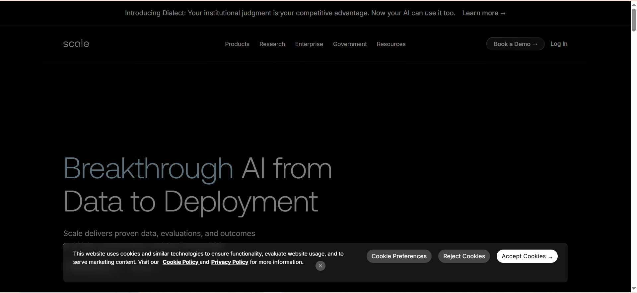This screenshot has width=637, height=293.
Task: Click "Scale delivers proven data" subtitle
Action: [159, 233]
